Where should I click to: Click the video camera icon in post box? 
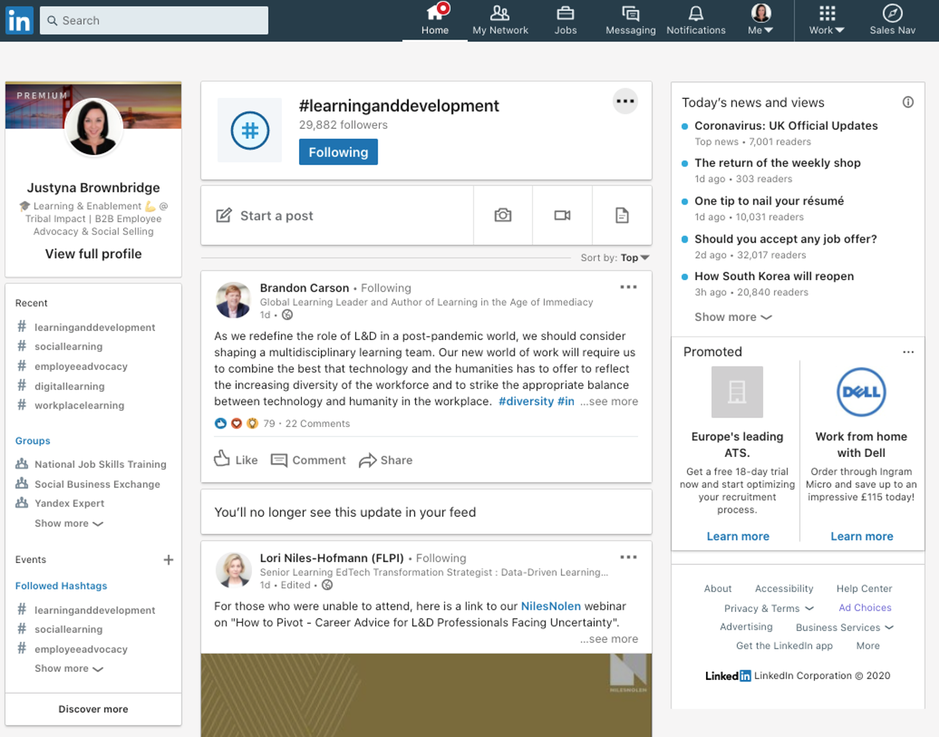point(562,216)
